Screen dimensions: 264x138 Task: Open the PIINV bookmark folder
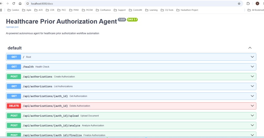coord(74,10)
